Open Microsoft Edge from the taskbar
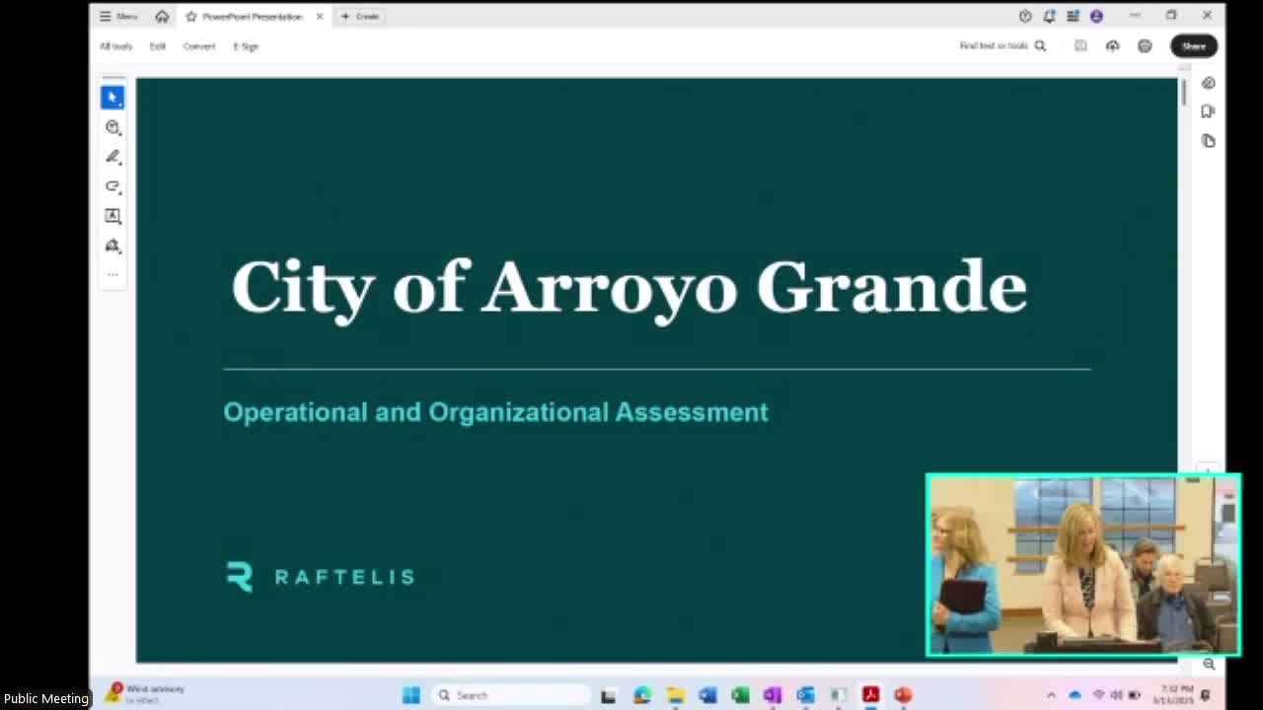Image resolution: width=1263 pixels, height=710 pixels. pyautogui.click(x=642, y=695)
